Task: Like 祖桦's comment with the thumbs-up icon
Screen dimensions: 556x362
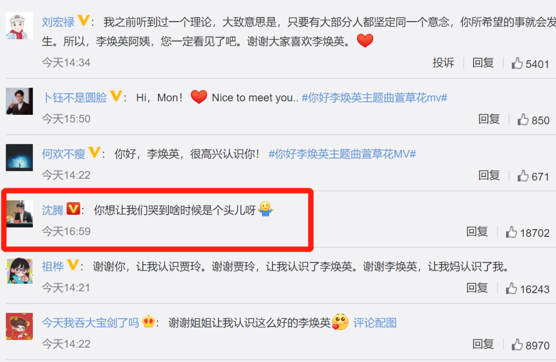Action: click(511, 288)
